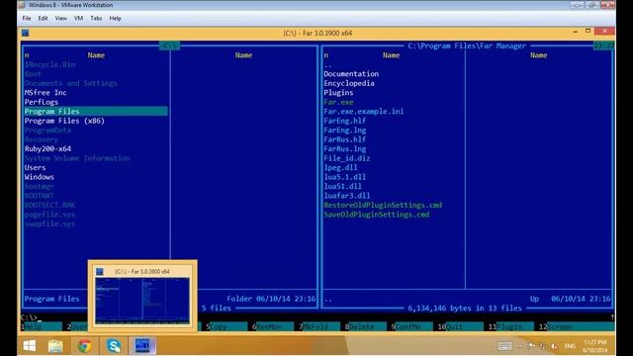This screenshot has height=356, width=633.
Task: Select $Recycle.Bin folder in left panel
Action: coord(49,64)
